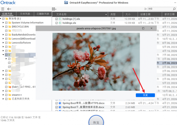The height and width of the screenshot is (125, 177).
Task: Click the cherry blossom preview image
Action: point(96,62)
